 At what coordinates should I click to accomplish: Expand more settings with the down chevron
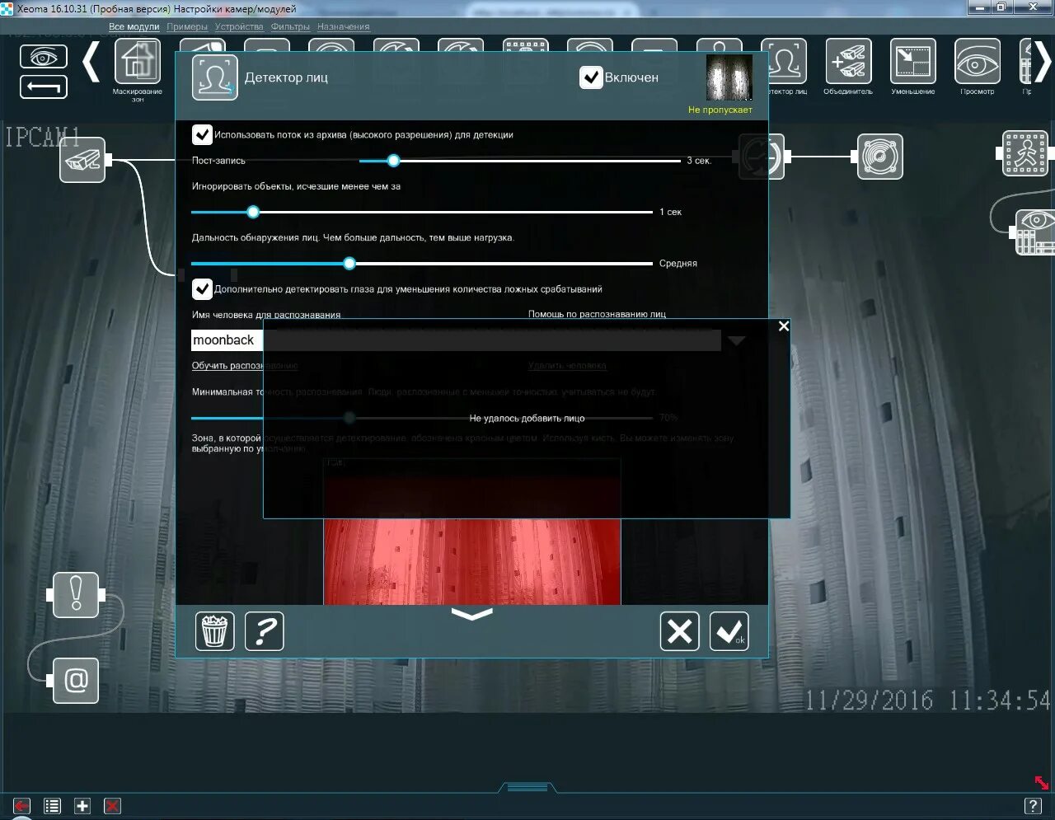click(x=472, y=614)
